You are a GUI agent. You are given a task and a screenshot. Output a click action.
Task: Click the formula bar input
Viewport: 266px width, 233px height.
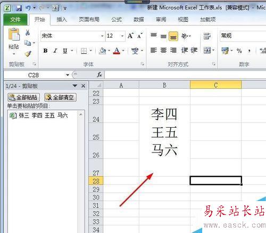pyautogui.click(x=185, y=75)
